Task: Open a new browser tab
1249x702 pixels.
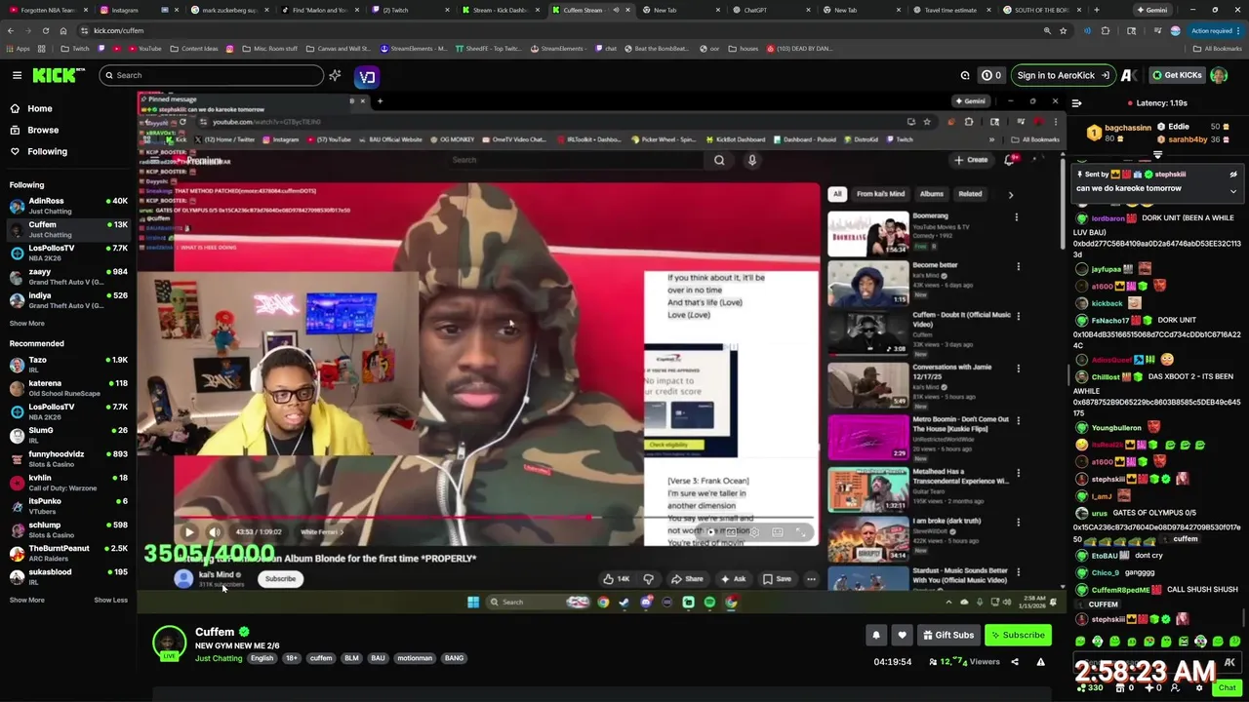Action: [x=1097, y=10]
